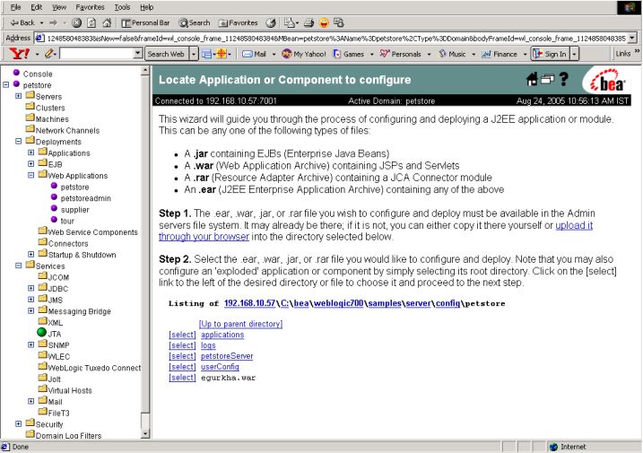Screen dimensions: 643x453
Task: Click Up to parent directory link
Action: point(240,324)
